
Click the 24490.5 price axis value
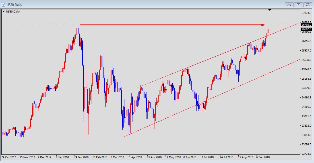click(306, 98)
